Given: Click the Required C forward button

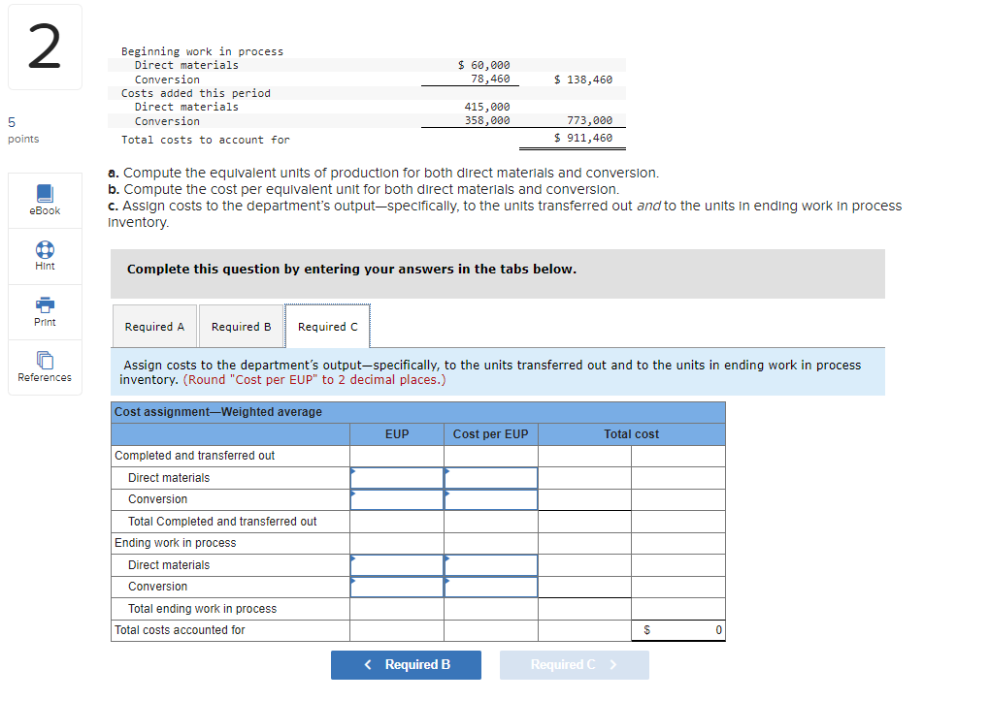Looking at the screenshot, I should point(574,665).
